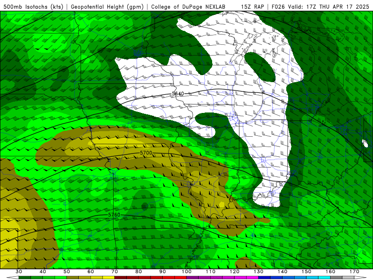The height and width of the screenshot is (280, 373).
Task: Click the 170 knot color scale label
Action: click(x=354, y=272)
